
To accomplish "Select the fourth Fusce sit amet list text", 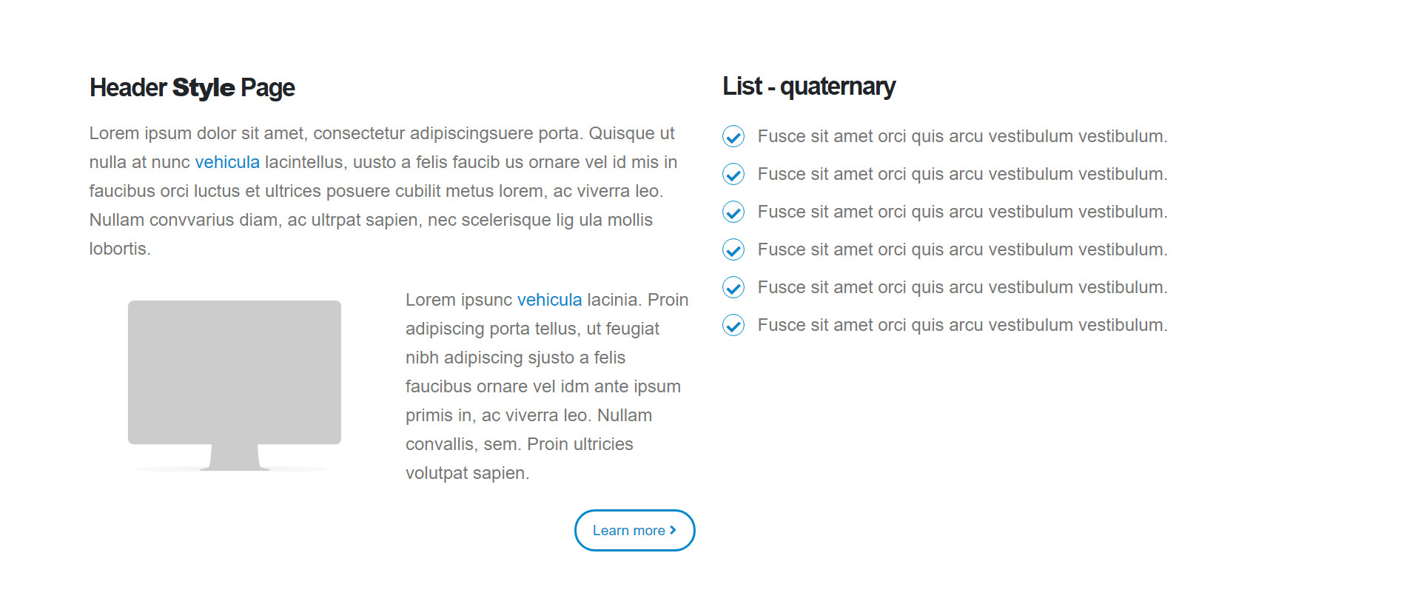I will pyautogui.click(x=962, y=249).
